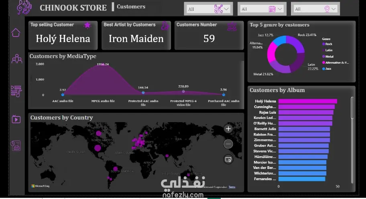Click the Holý Helena card value
The height and width of the screenshot is (199, 366).
point(63,39)
